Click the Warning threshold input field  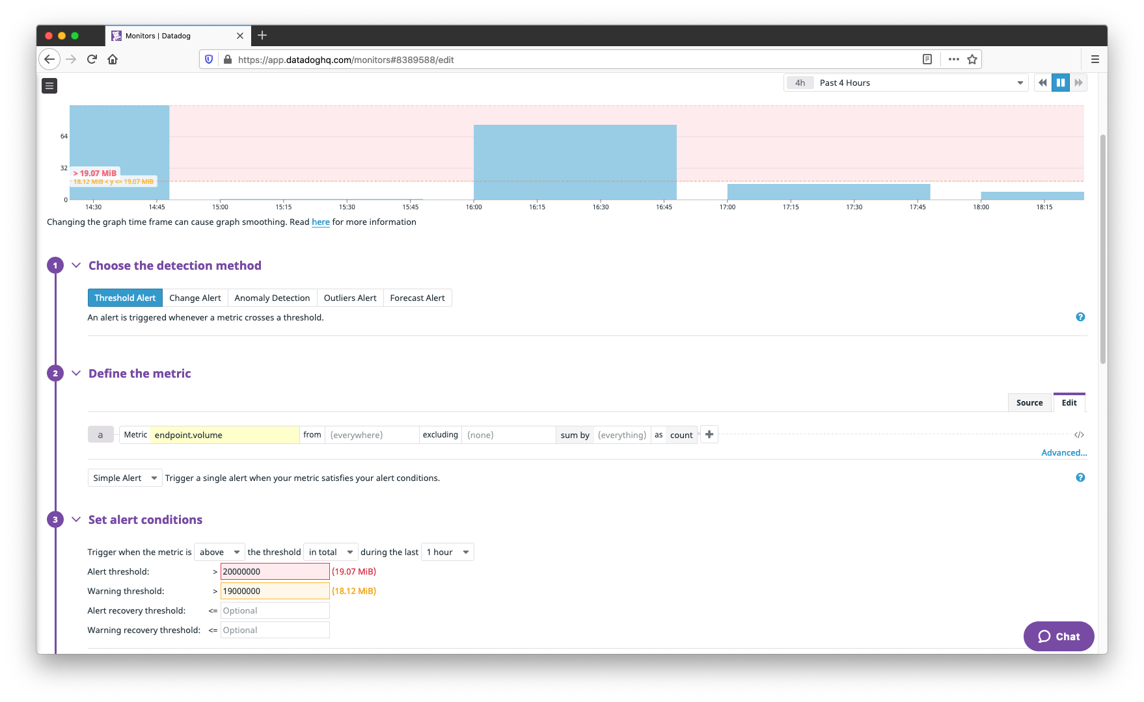click(275, 591)
